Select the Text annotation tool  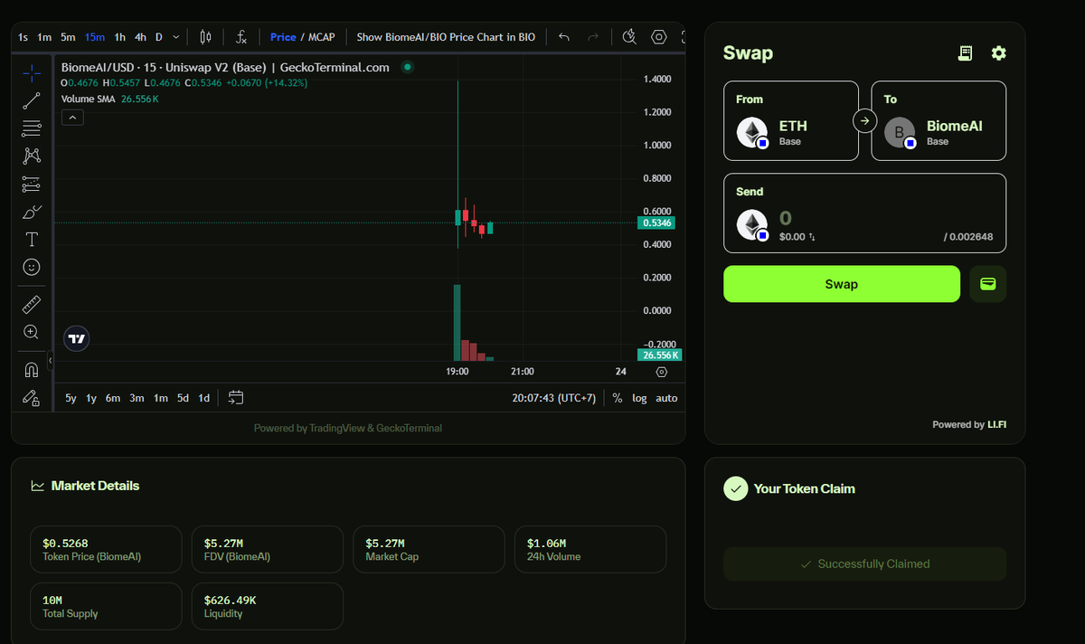(32, 240)
